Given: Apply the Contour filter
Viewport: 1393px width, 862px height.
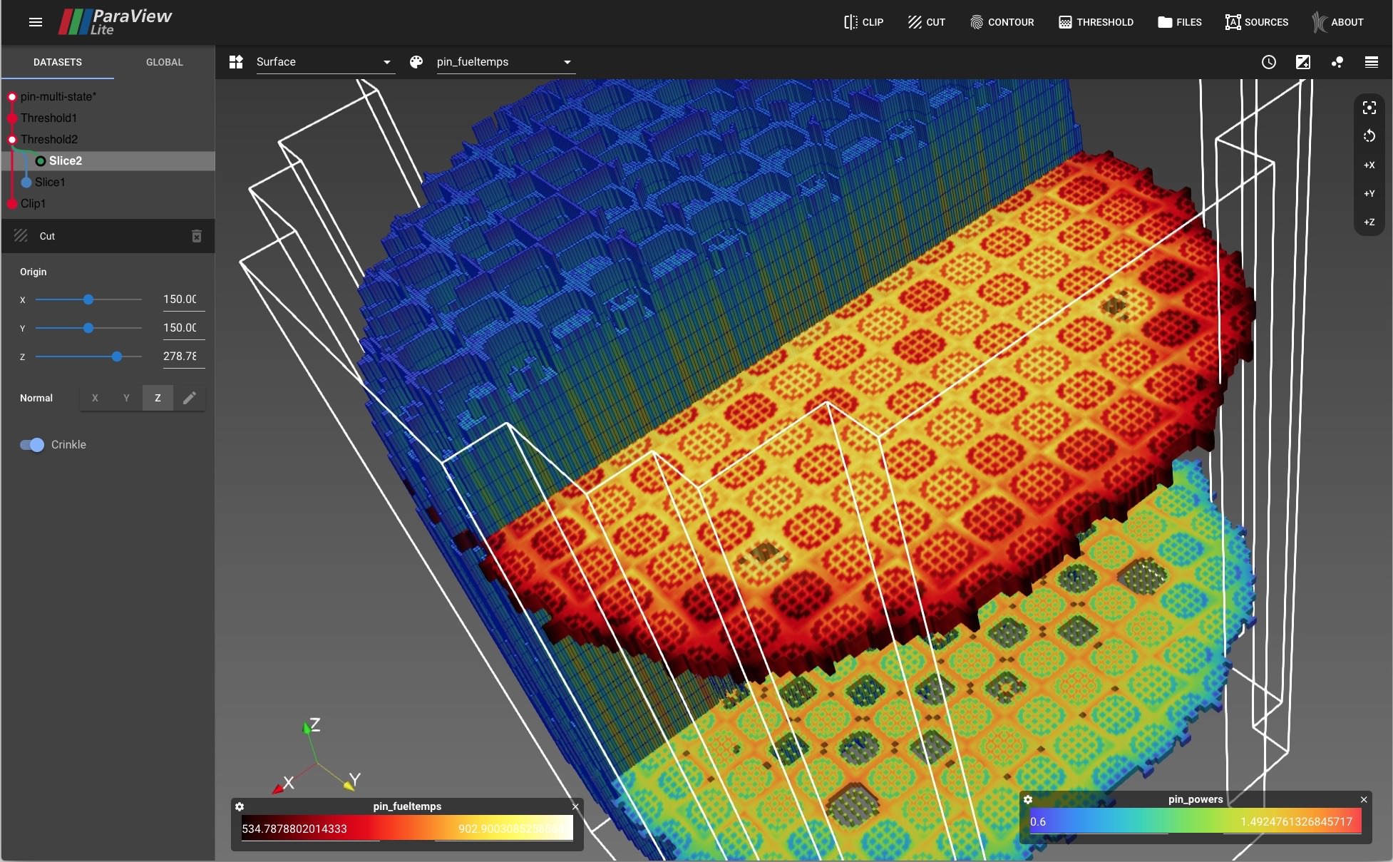Looking at the screenshot, I should pyautogui.click(x=1002, y=22).
